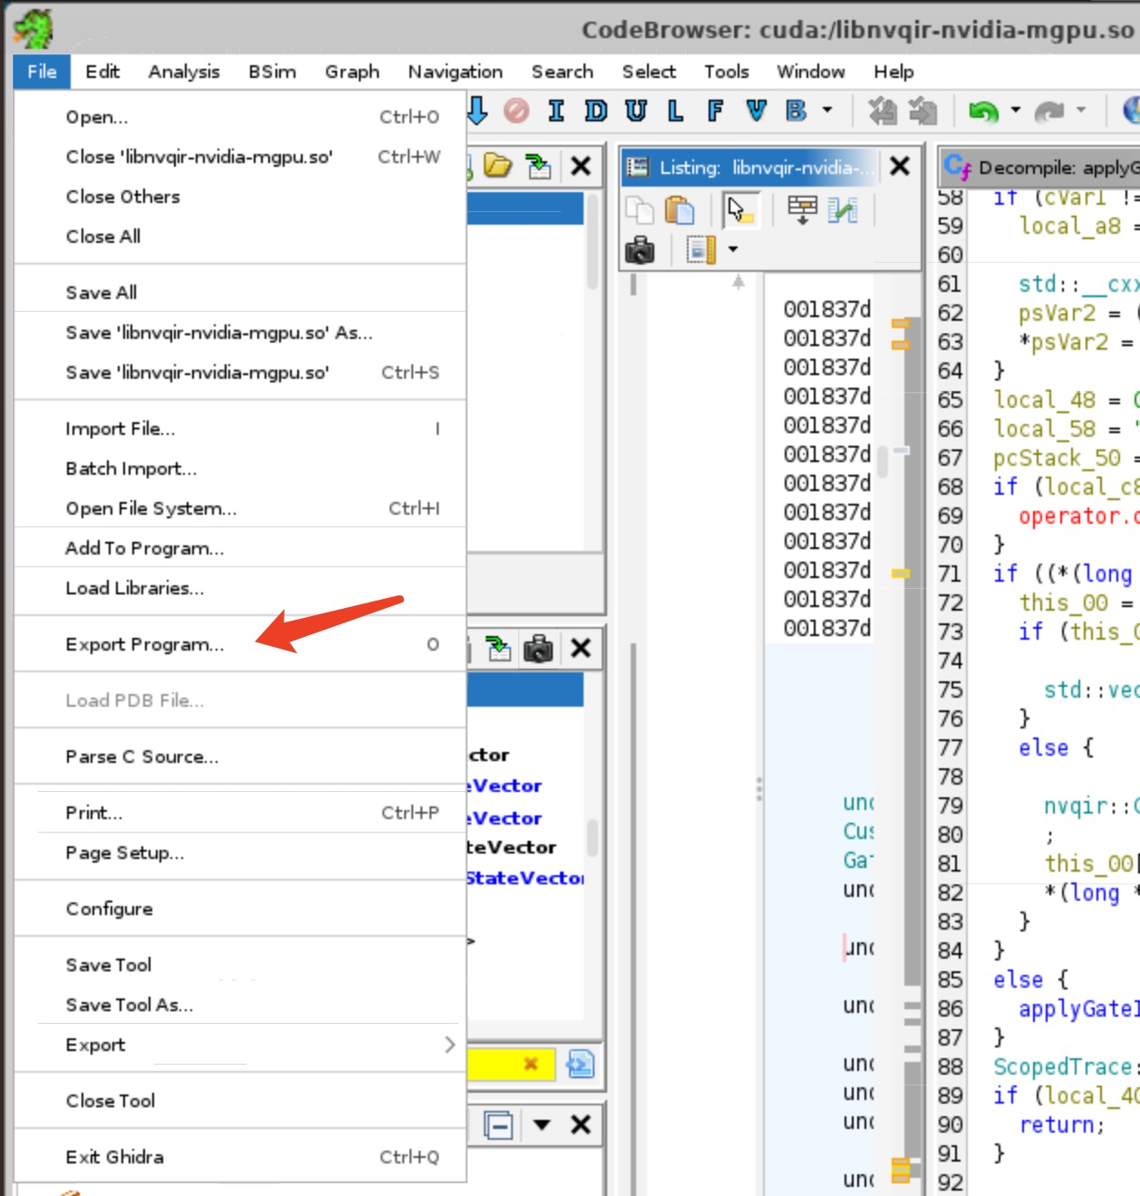This screenshot has width=1140, height=1196.
Task: Open the overview margin dropdown arrow
Action: [x=732, y=248]
